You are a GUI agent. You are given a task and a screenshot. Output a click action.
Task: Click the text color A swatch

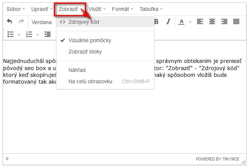pos(181,22)
